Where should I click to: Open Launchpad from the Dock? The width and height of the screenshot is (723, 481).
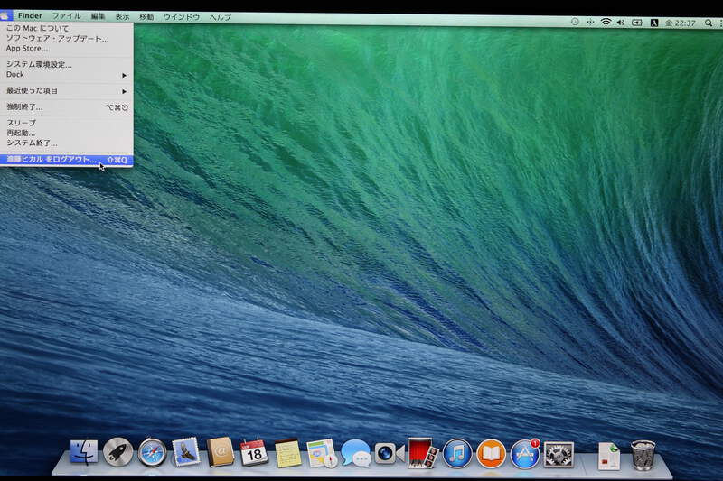[x=117, y=452]
